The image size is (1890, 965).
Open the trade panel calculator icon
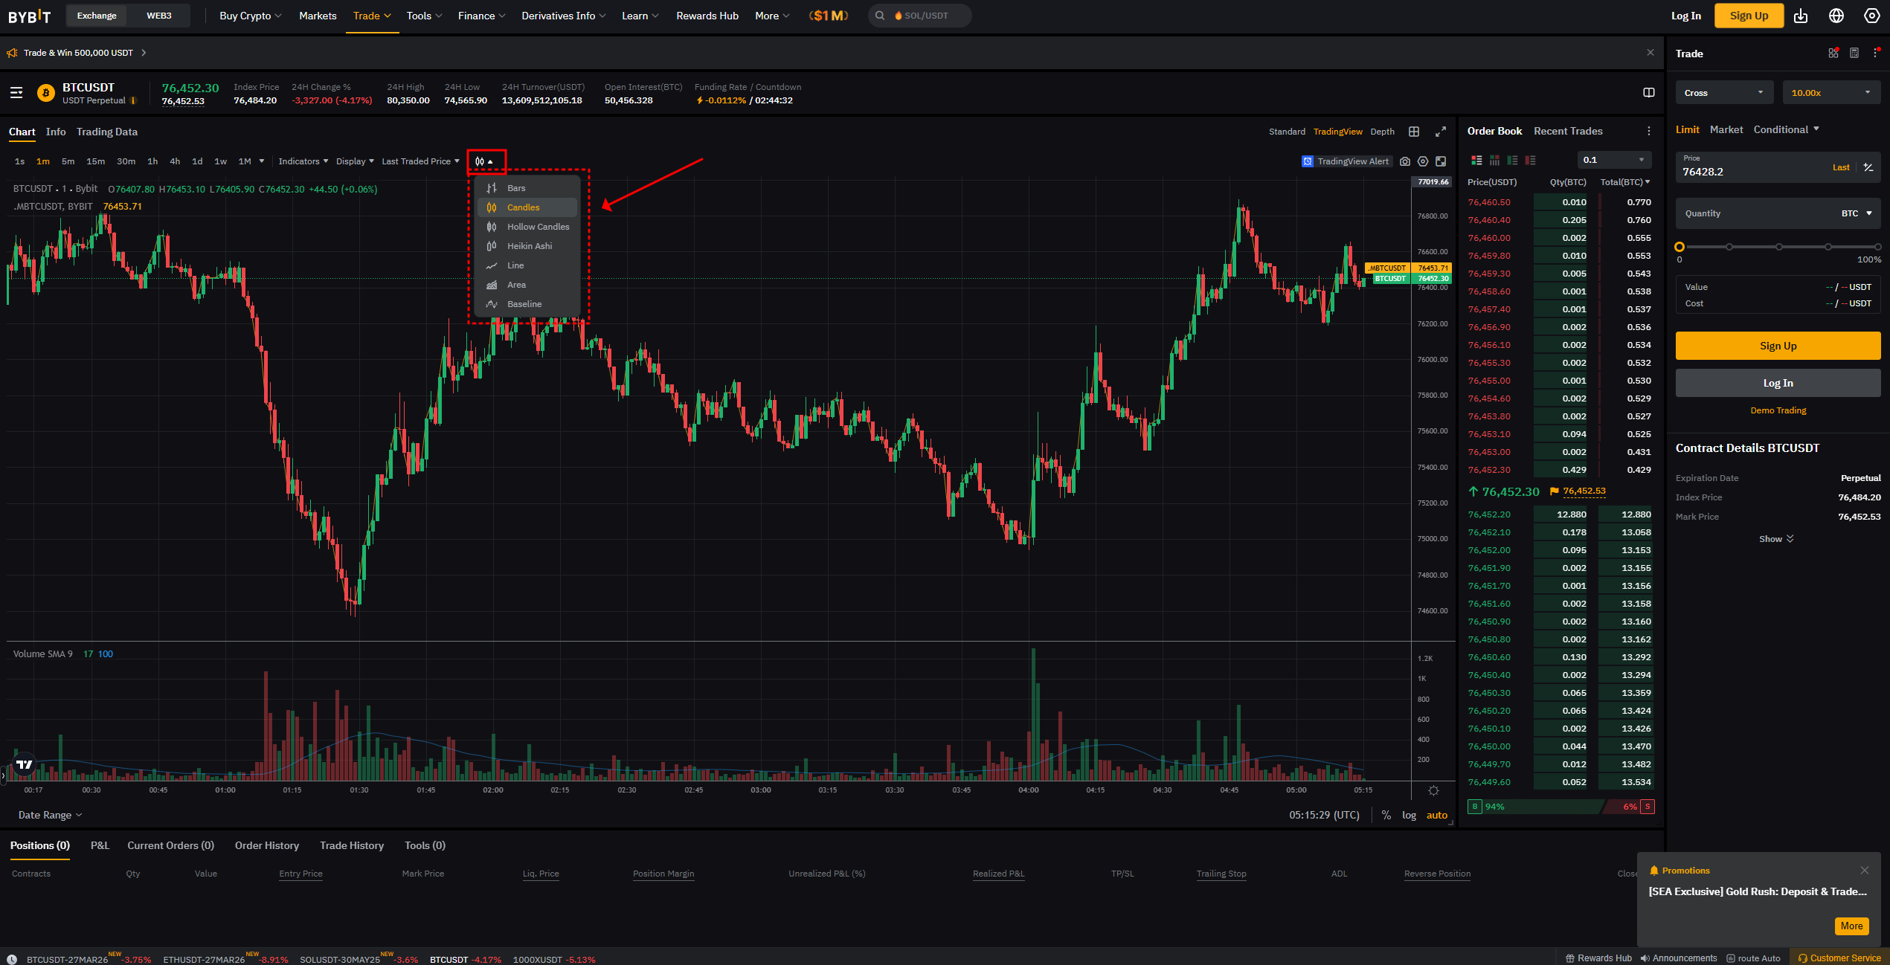coord(1854,53)
